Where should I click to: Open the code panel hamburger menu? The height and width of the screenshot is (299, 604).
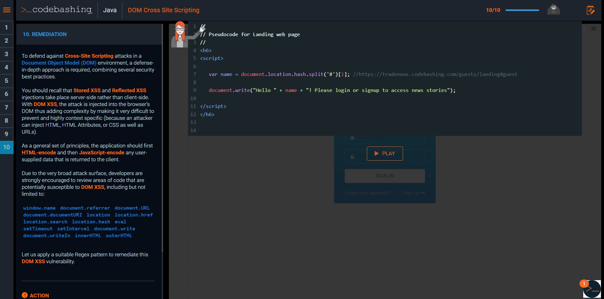(x=594, y=29)
